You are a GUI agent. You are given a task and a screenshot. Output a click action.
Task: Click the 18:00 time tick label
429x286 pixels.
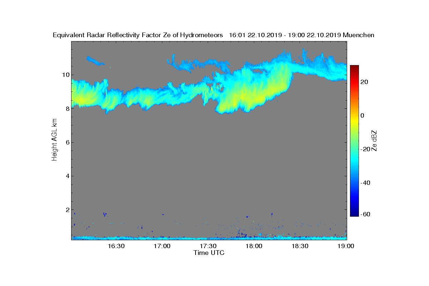click(x=254, y=246)
